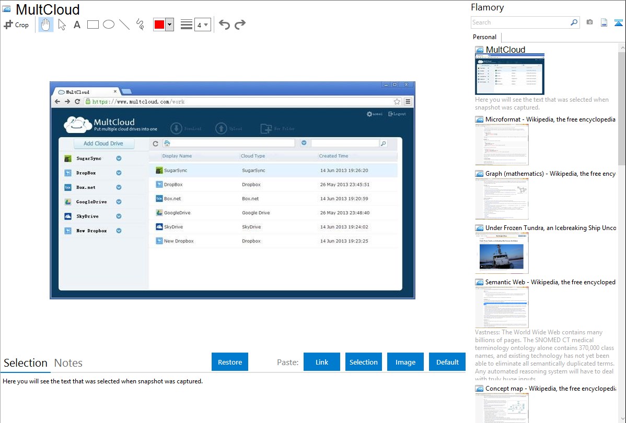Viewport: 626px width, 423px height.
Task: Open the Personal tab
Action: click(x=484, y=37)
